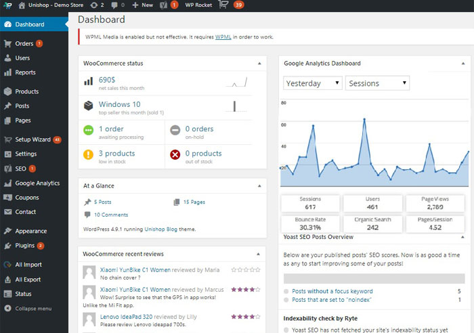Click the WPML link in the notice
The width and height of the screenshot is (474, 333).
pos(223,37)
